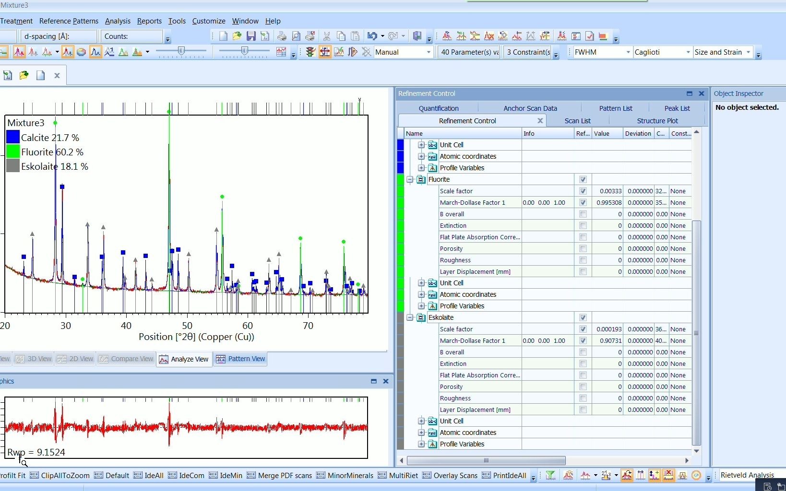Adjust the second toolbar slider handle
The width and height of the screenshot is (786, 491).
click(244, 51)
